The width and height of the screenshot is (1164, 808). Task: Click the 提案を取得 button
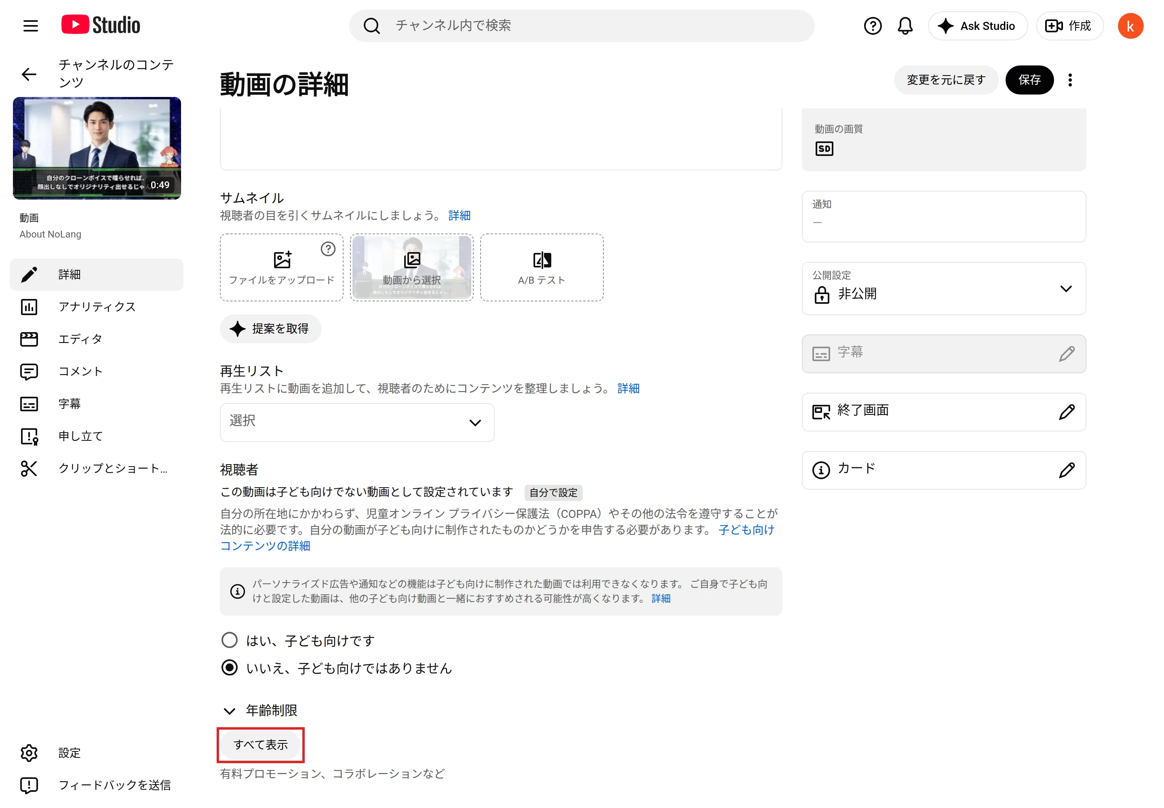point(270,329)
